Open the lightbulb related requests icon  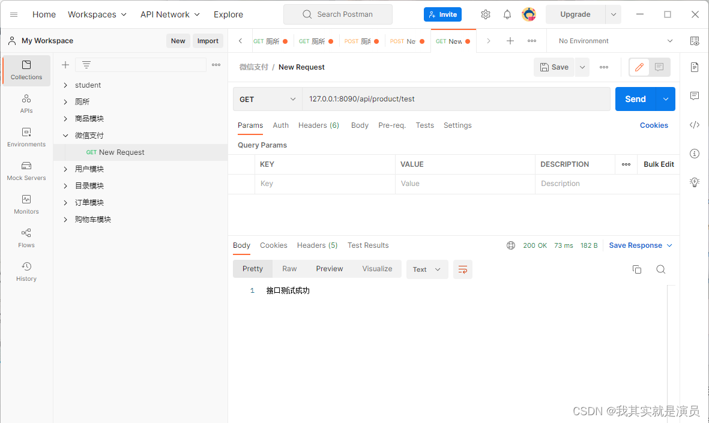(x=695, y=182)
